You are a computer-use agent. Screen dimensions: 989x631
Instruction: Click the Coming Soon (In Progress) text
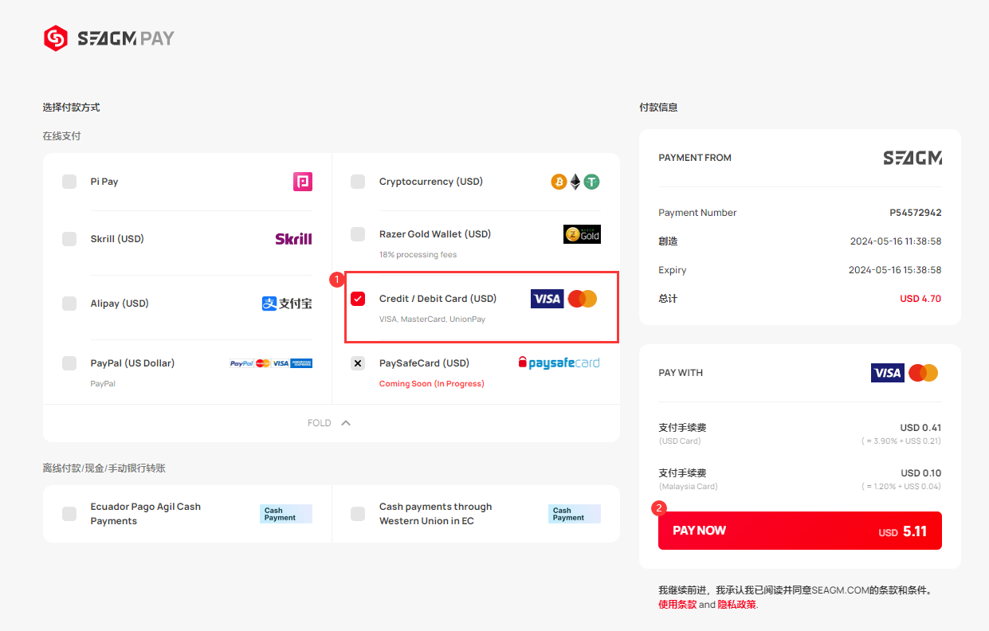[x=432, y=384]
